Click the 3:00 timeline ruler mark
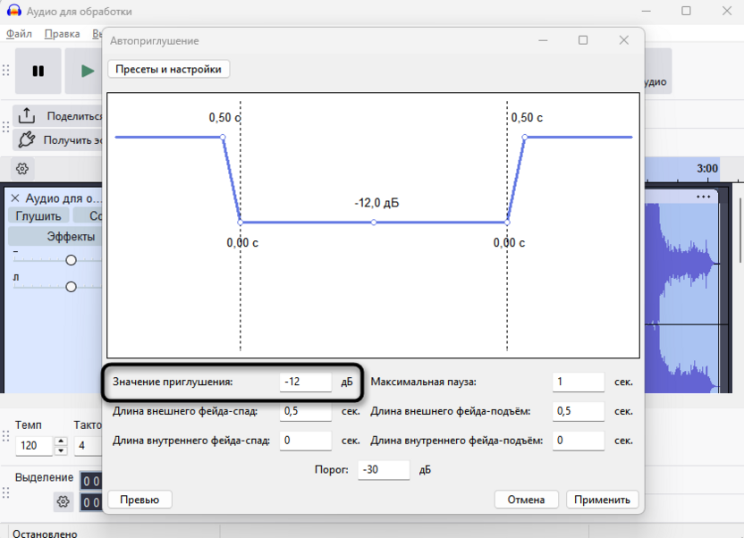 point(707,169)
